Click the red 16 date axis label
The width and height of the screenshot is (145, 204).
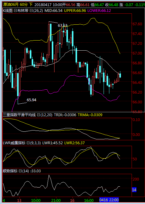(72, 200)
